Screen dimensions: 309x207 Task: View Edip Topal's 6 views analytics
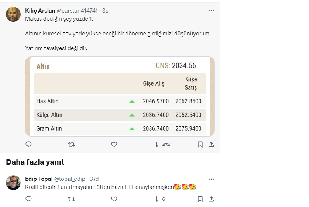click(x=159, y=199)
